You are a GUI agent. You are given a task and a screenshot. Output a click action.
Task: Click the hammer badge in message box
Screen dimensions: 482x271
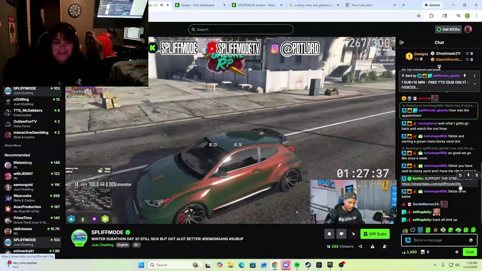[x=408, y=240]
